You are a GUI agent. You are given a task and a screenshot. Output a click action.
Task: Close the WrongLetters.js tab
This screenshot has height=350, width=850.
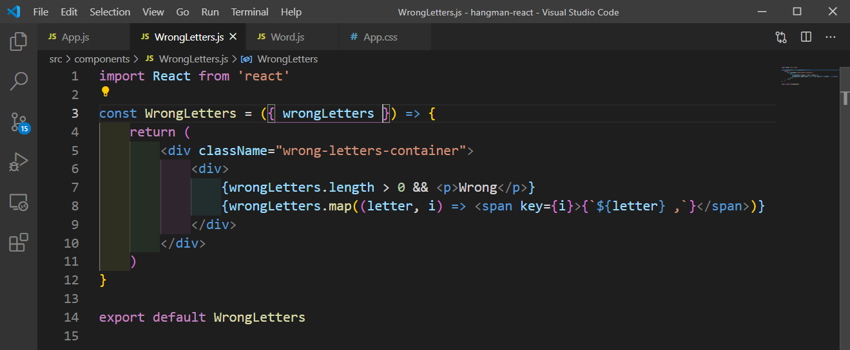tap(233, 37)
